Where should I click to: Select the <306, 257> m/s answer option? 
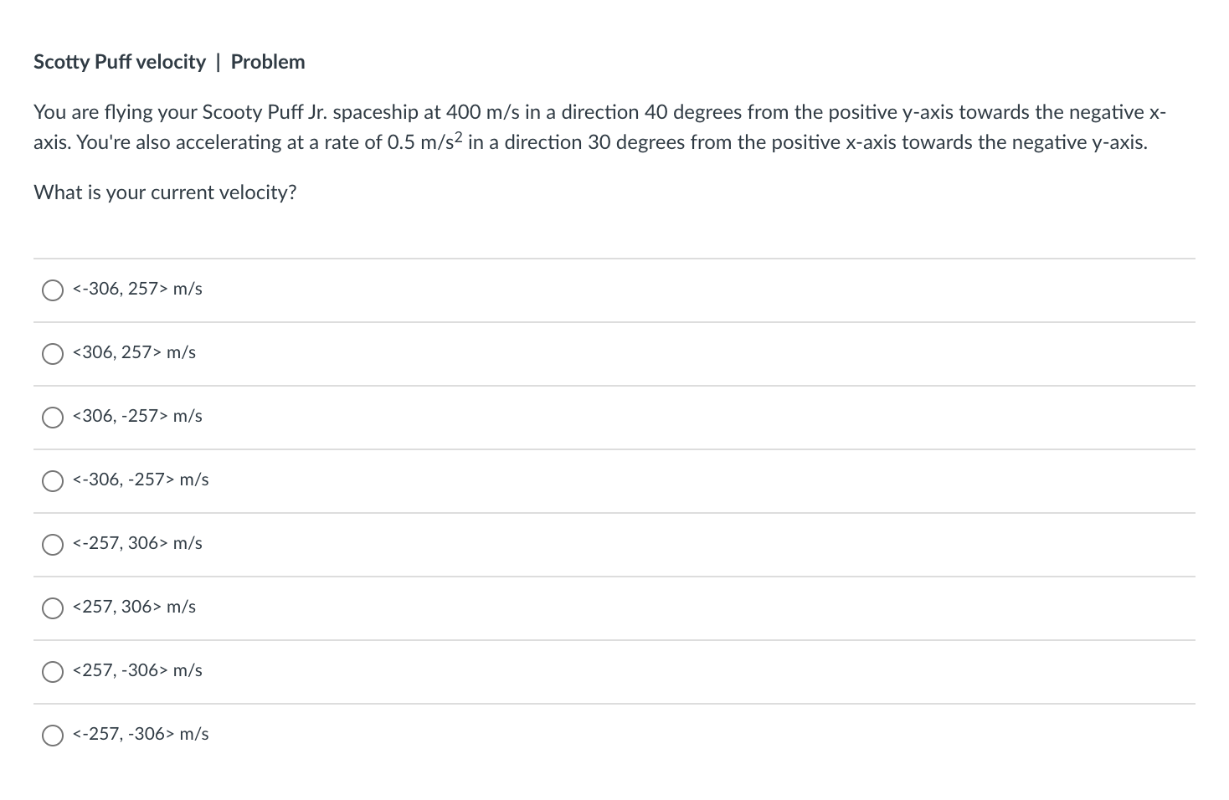coord(53,354)
